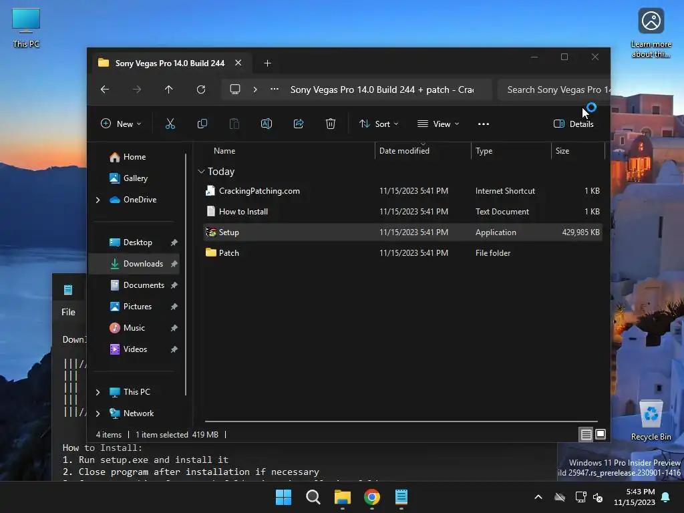Select the CrackingPatching.com shortcut file
This screenshot has height=513, width=684.
[x=403, y=190]
